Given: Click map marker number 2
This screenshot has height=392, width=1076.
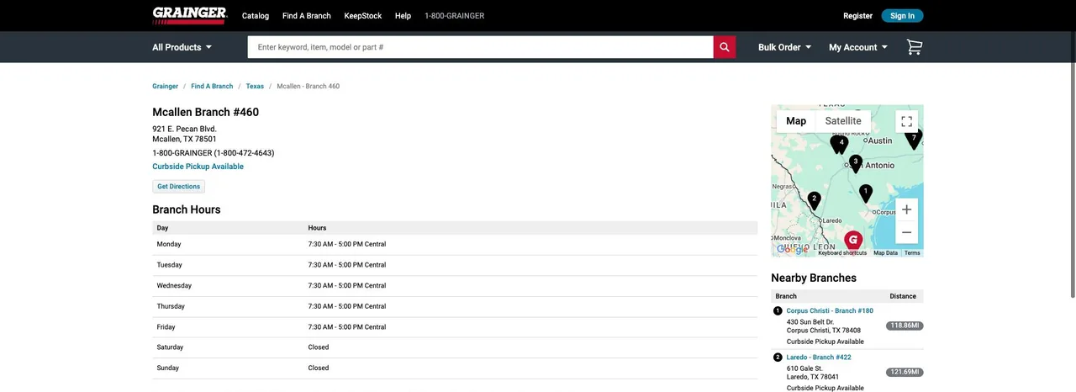Looking at the screenshot, I should coord(814,200).
